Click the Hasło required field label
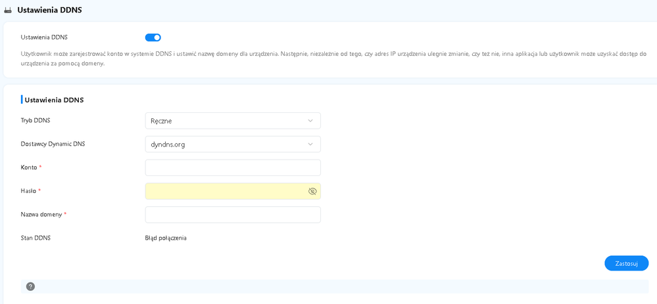Viewport: 657px width, 304px height. coord(29,191)
